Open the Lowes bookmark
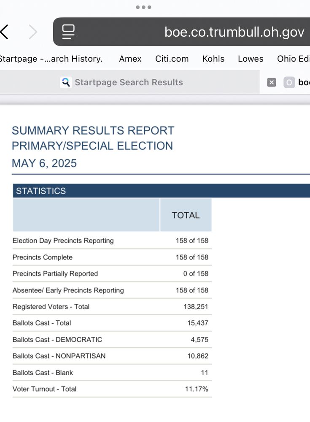The height and width of the screenshot is (422, 310). (251, 59)
